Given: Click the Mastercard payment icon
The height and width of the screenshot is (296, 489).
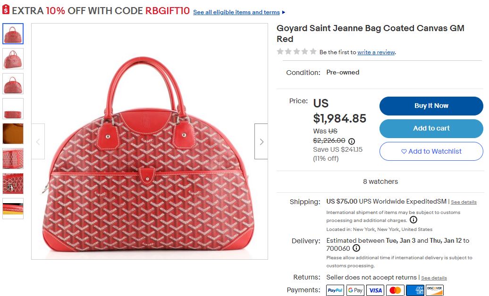Looking at the screenshot, I should 395,290.
